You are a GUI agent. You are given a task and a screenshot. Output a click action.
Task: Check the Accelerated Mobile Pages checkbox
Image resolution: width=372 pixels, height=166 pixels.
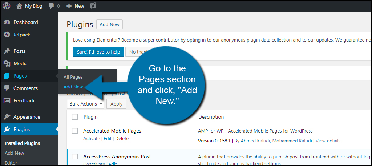click(75, 131)
